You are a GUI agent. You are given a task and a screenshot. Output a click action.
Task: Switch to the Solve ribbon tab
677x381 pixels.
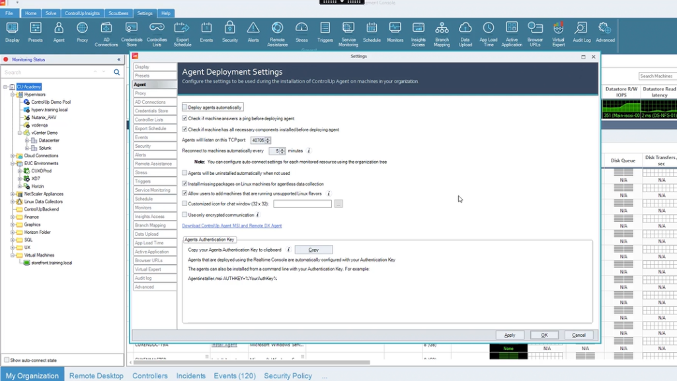[x=51, y=13]
